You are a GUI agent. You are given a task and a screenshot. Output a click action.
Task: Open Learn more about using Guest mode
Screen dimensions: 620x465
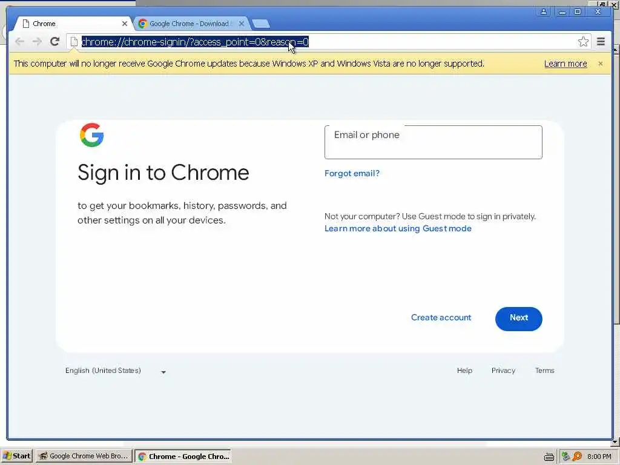[398, 228]
